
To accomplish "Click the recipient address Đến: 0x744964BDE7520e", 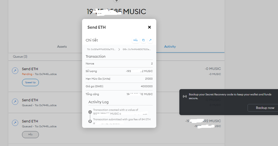I will point(137,49).
